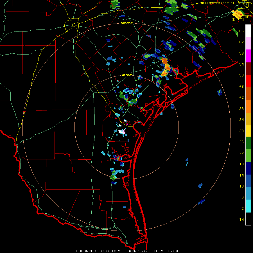
Task: Click the "[K FT]" units label
Action: pos(238,20)
